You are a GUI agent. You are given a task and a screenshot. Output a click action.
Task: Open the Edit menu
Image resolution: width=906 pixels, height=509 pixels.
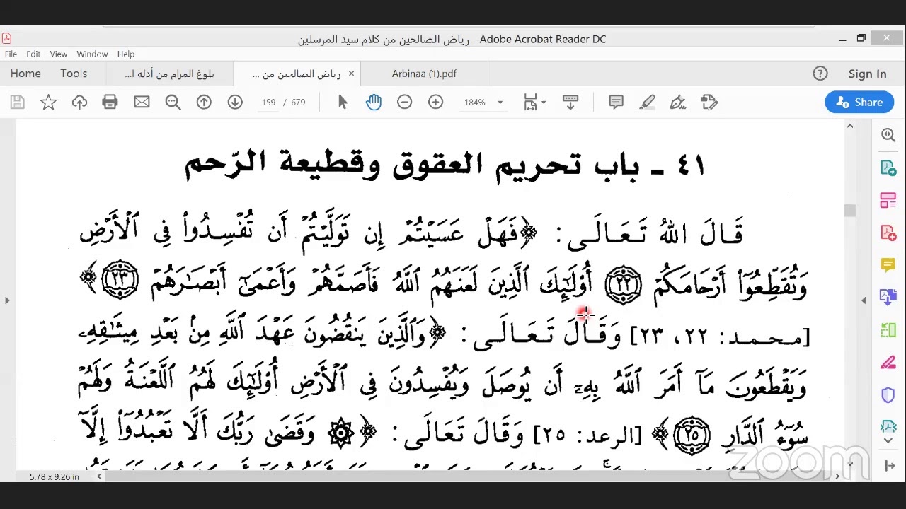point(33,54)
